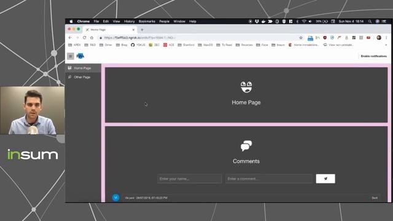The width and height of the screenshot is (393, 221).
Task: Close the Home Page tab
Action: pyautogui.click(x=133, y=29)
